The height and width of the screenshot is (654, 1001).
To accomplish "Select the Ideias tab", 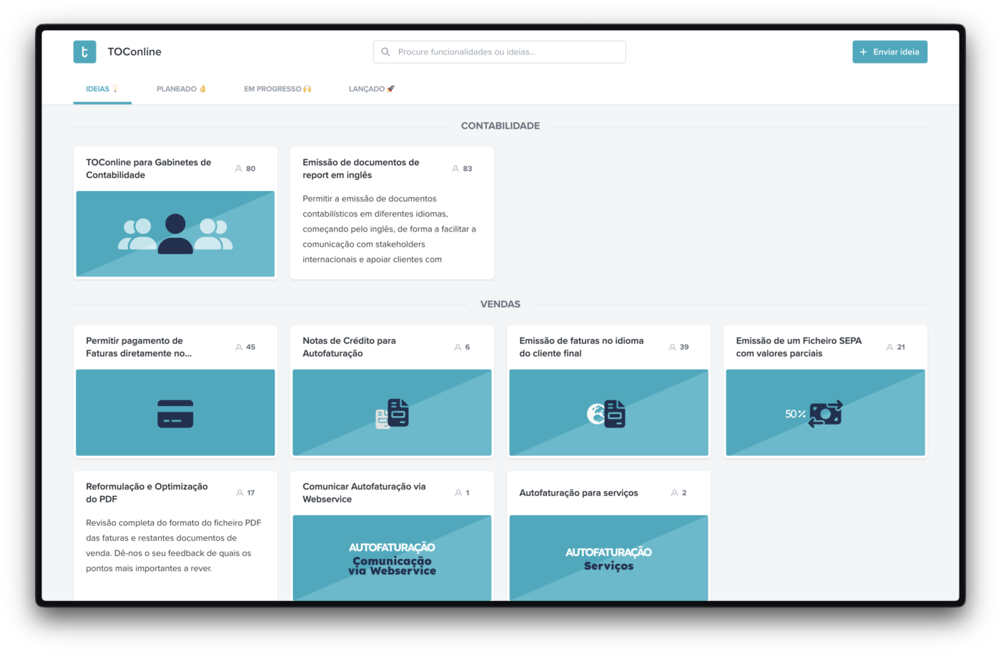I will point(102,89).
